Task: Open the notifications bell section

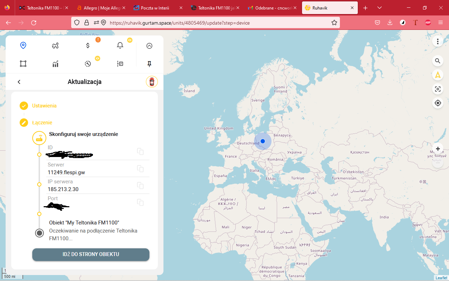Action: tap(120, 45)
